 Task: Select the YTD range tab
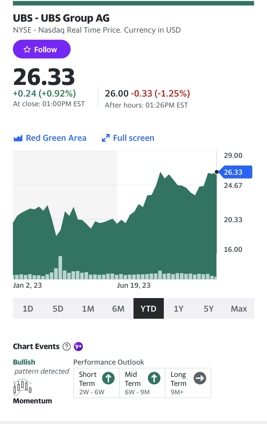tap(149, 308)
